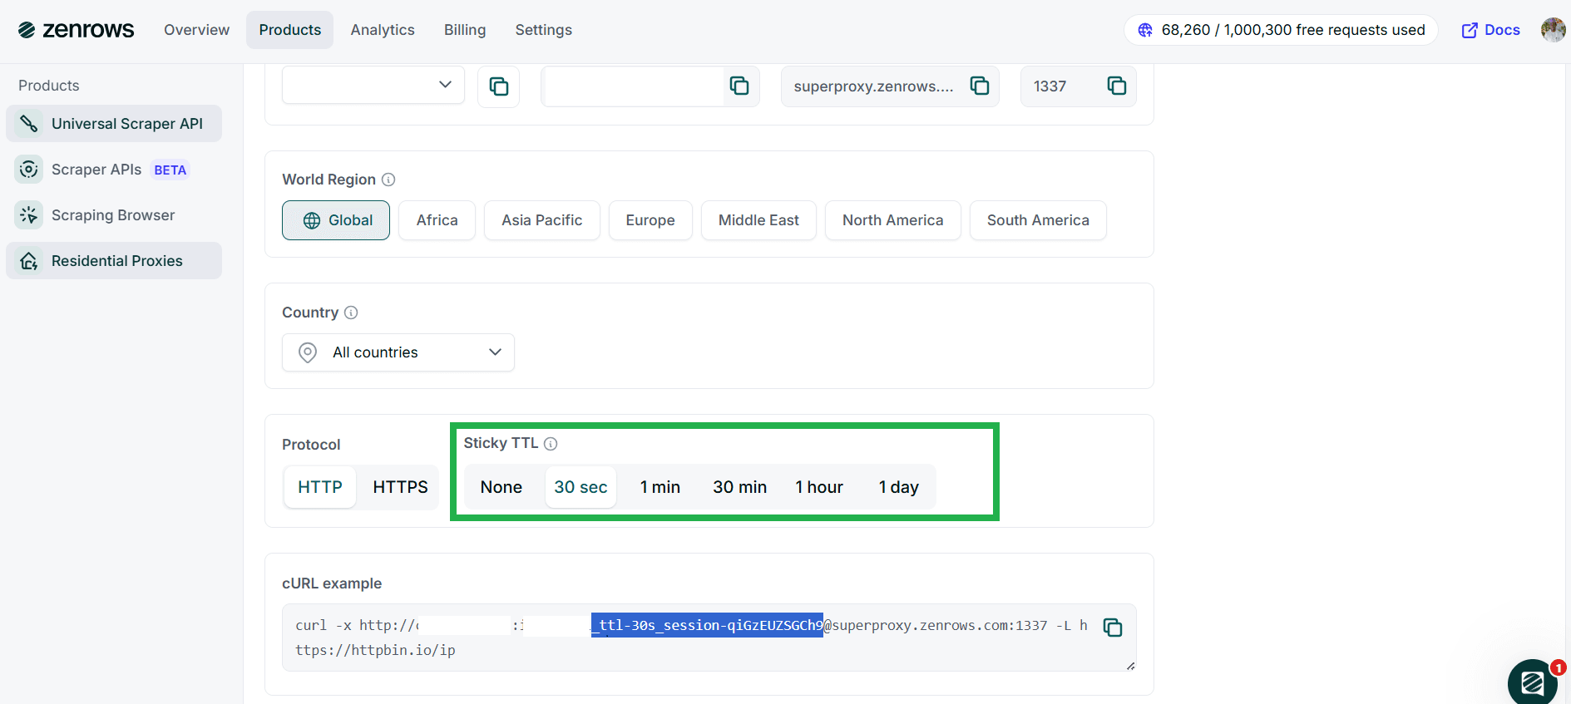Select the Africa world region
Screen dimensions: 1571x704
pos(437,220)
